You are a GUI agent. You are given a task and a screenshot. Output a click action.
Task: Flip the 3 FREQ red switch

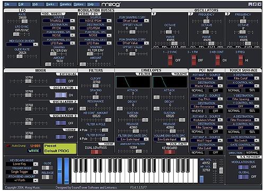point(241,60)
